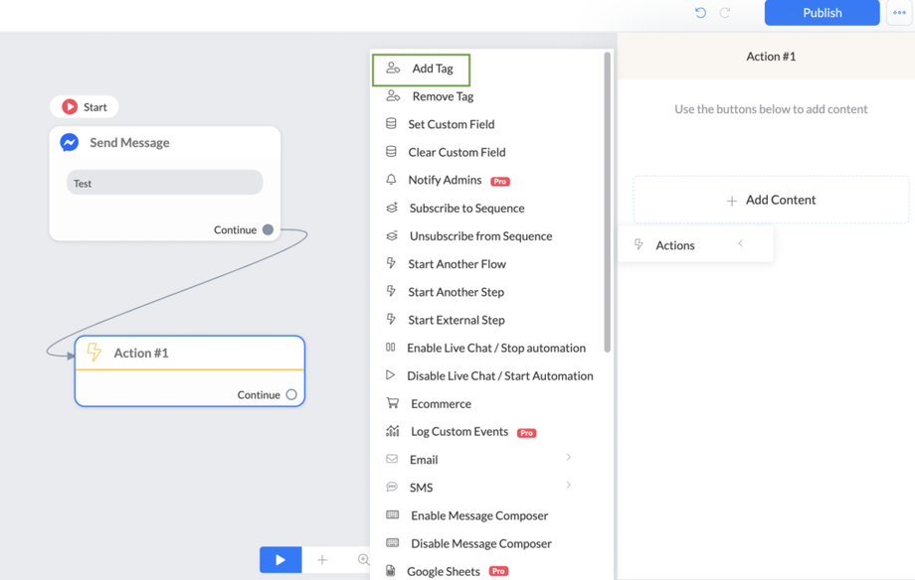Click the Messenger icon on Send Message

70,143
